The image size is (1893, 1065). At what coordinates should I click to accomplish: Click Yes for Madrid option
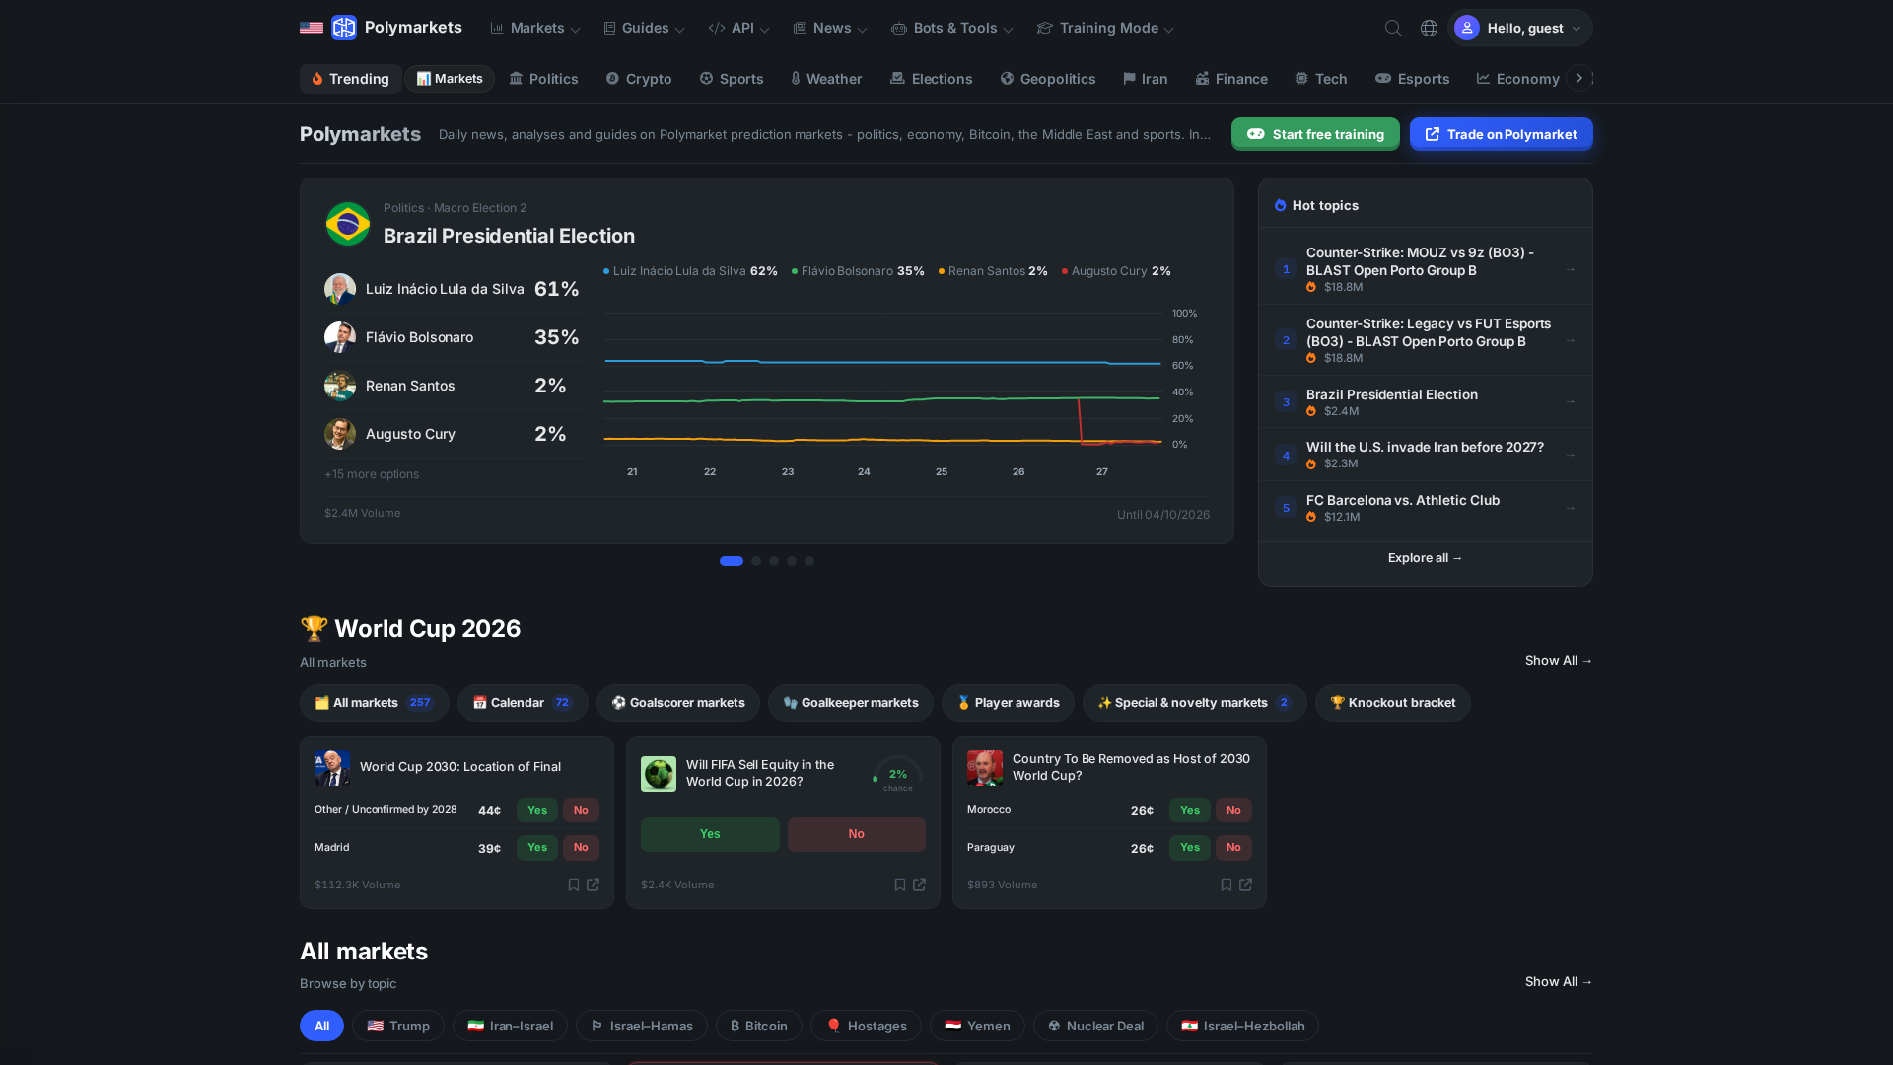[537, 848]
